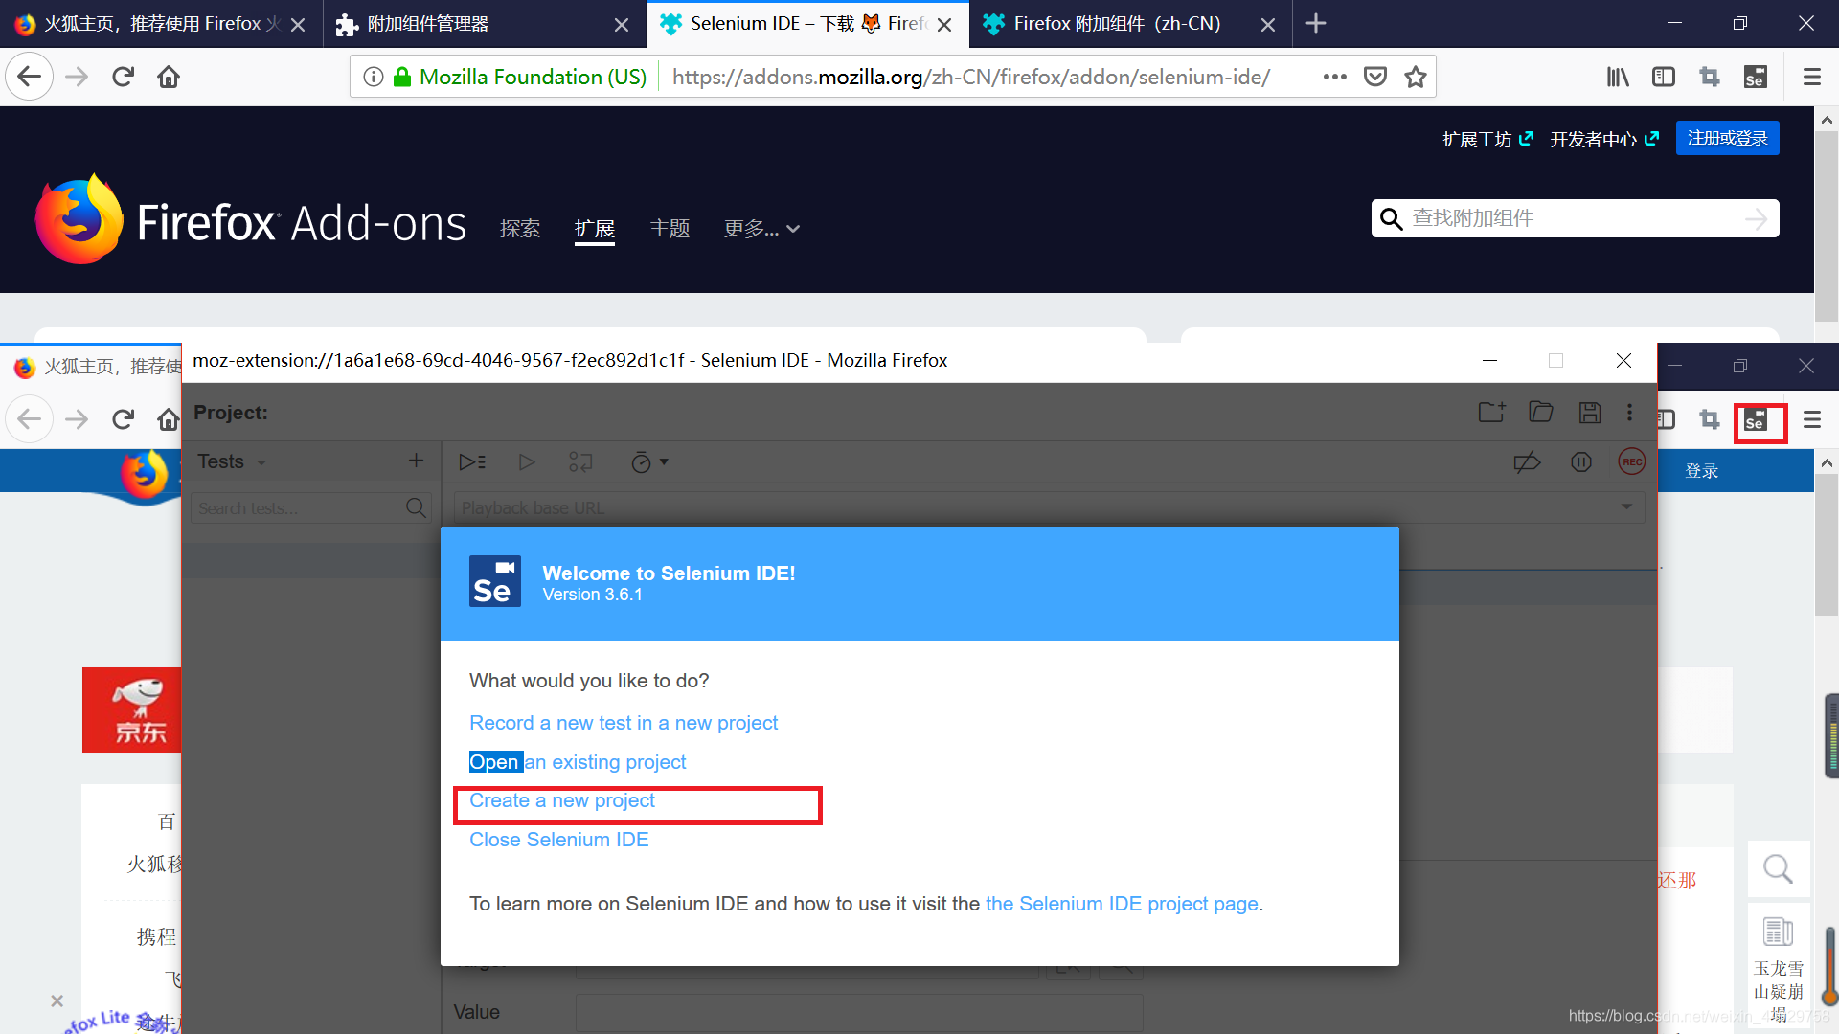Start recording with red REC button
The height and width of the screenshot is (1034, 1839).
pos(1632,461)
